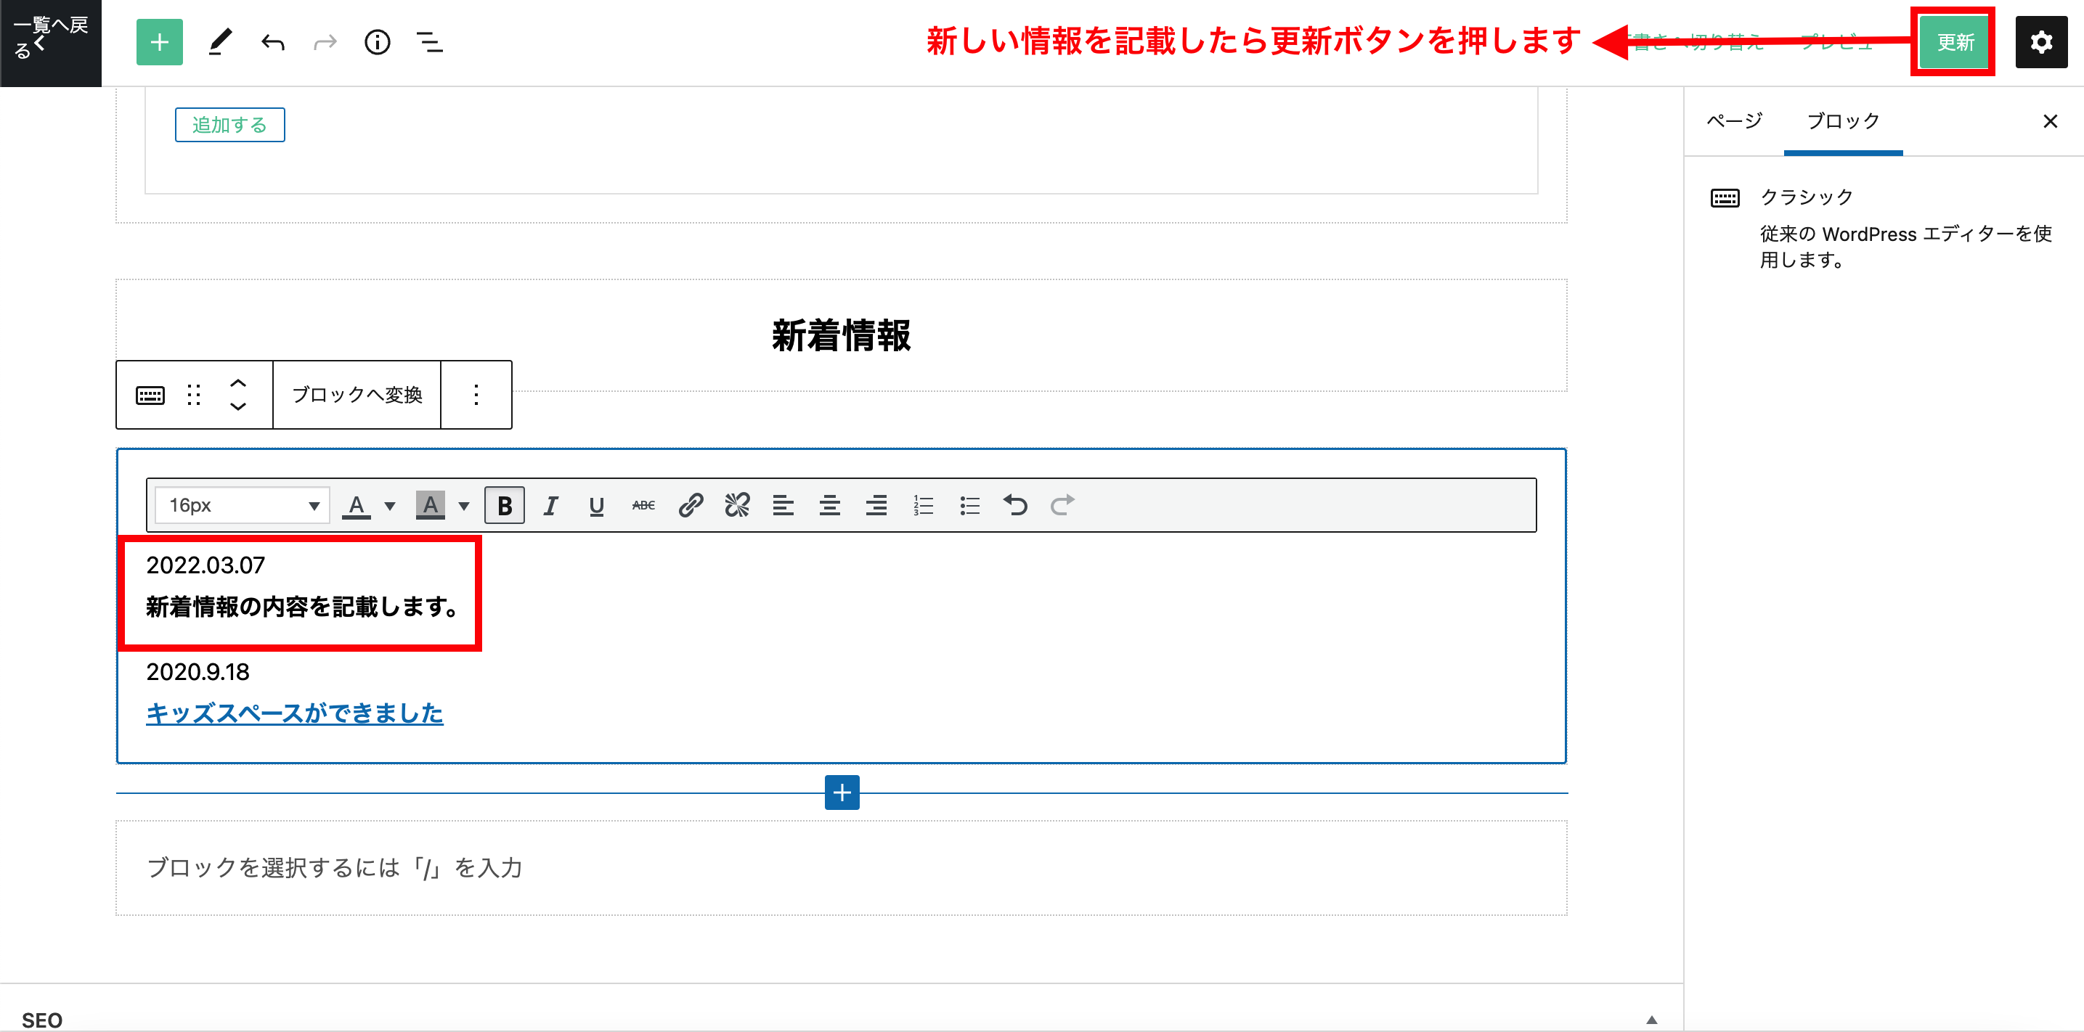Select the pencil tools icon
The width and height of the screenshot is (2084, 1032).
pyautogui.click(x=219, y=42)
